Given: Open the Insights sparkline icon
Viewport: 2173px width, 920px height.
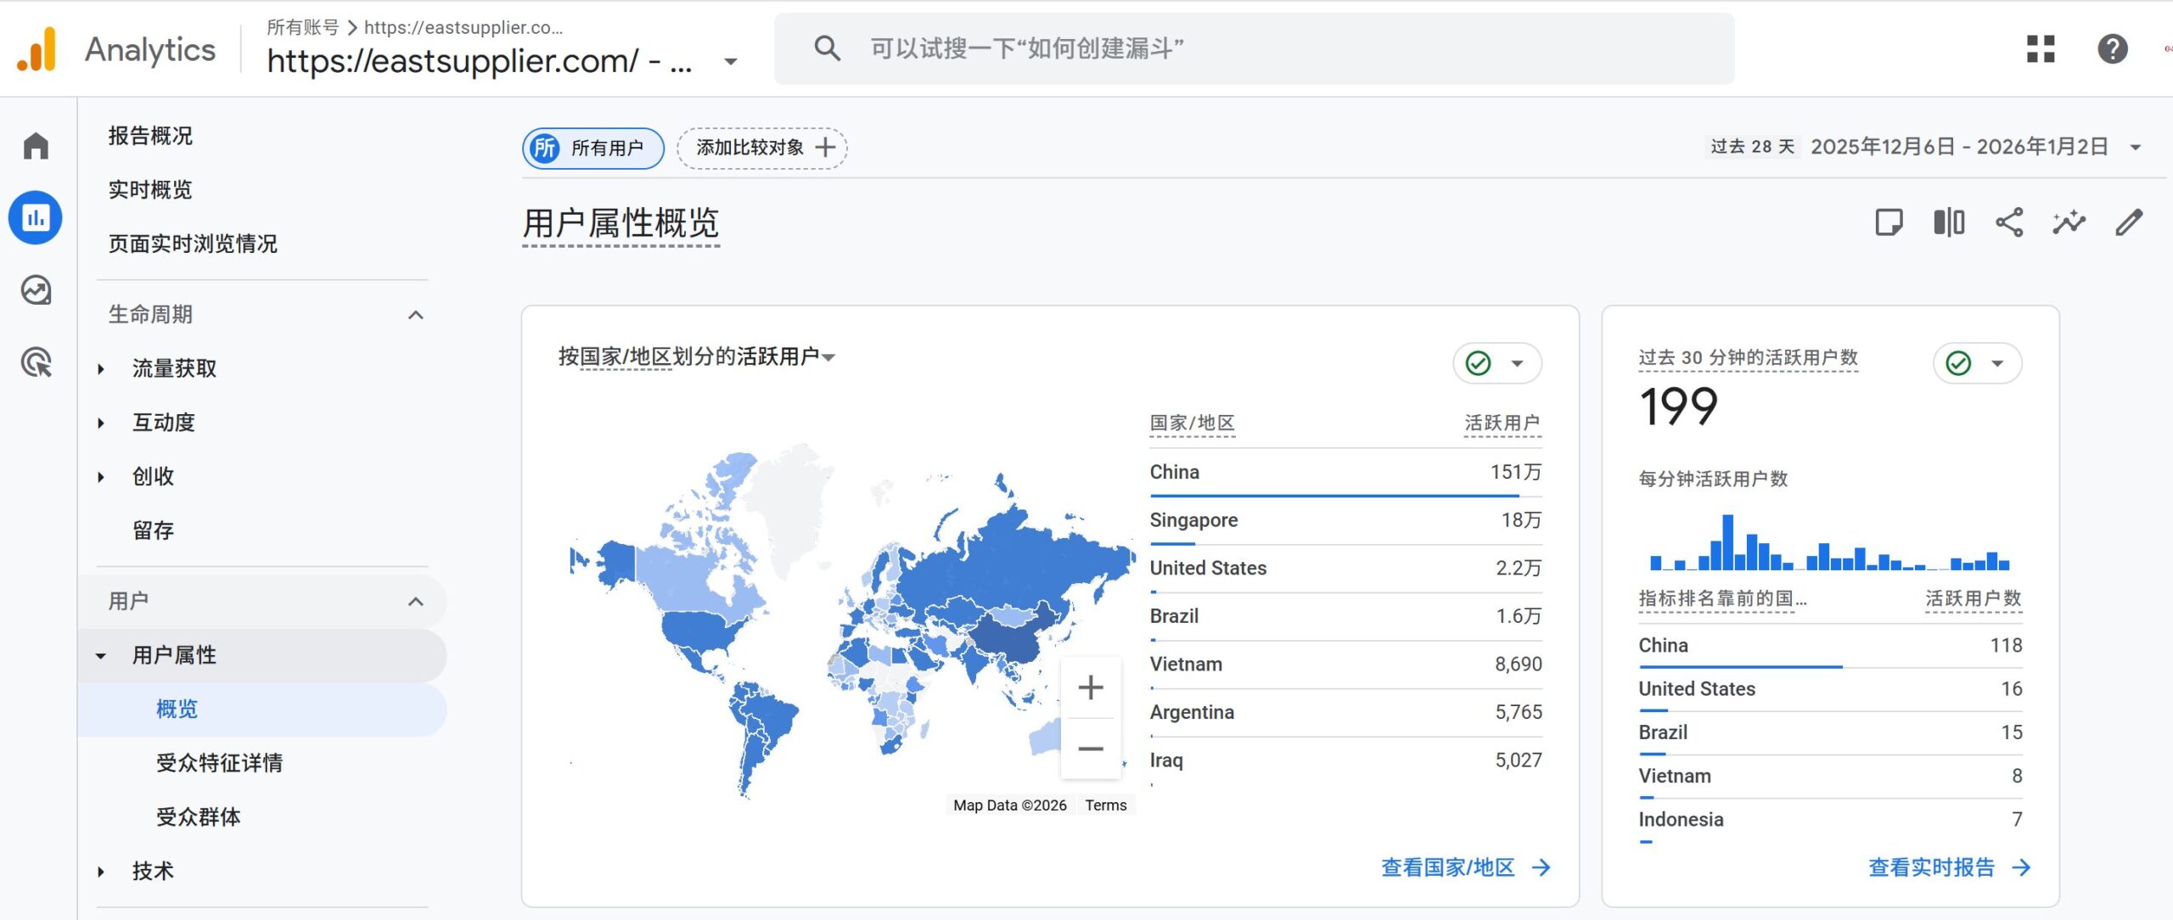Looking at the screenshot, I should (2069, 222).
